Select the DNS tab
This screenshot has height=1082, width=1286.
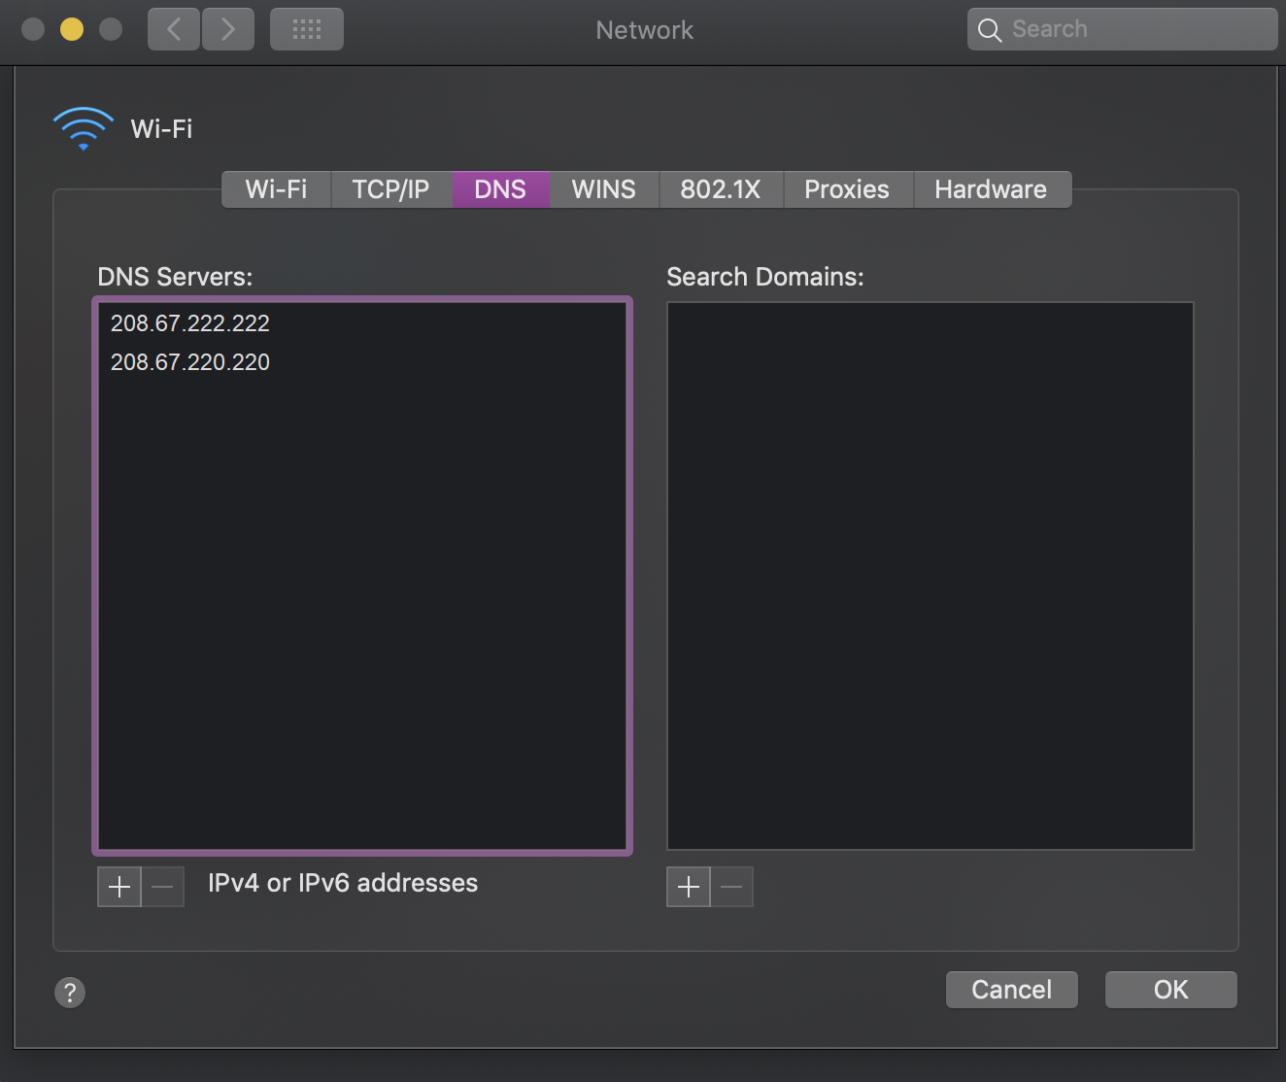pyautogui.click(x=501, y=189)
